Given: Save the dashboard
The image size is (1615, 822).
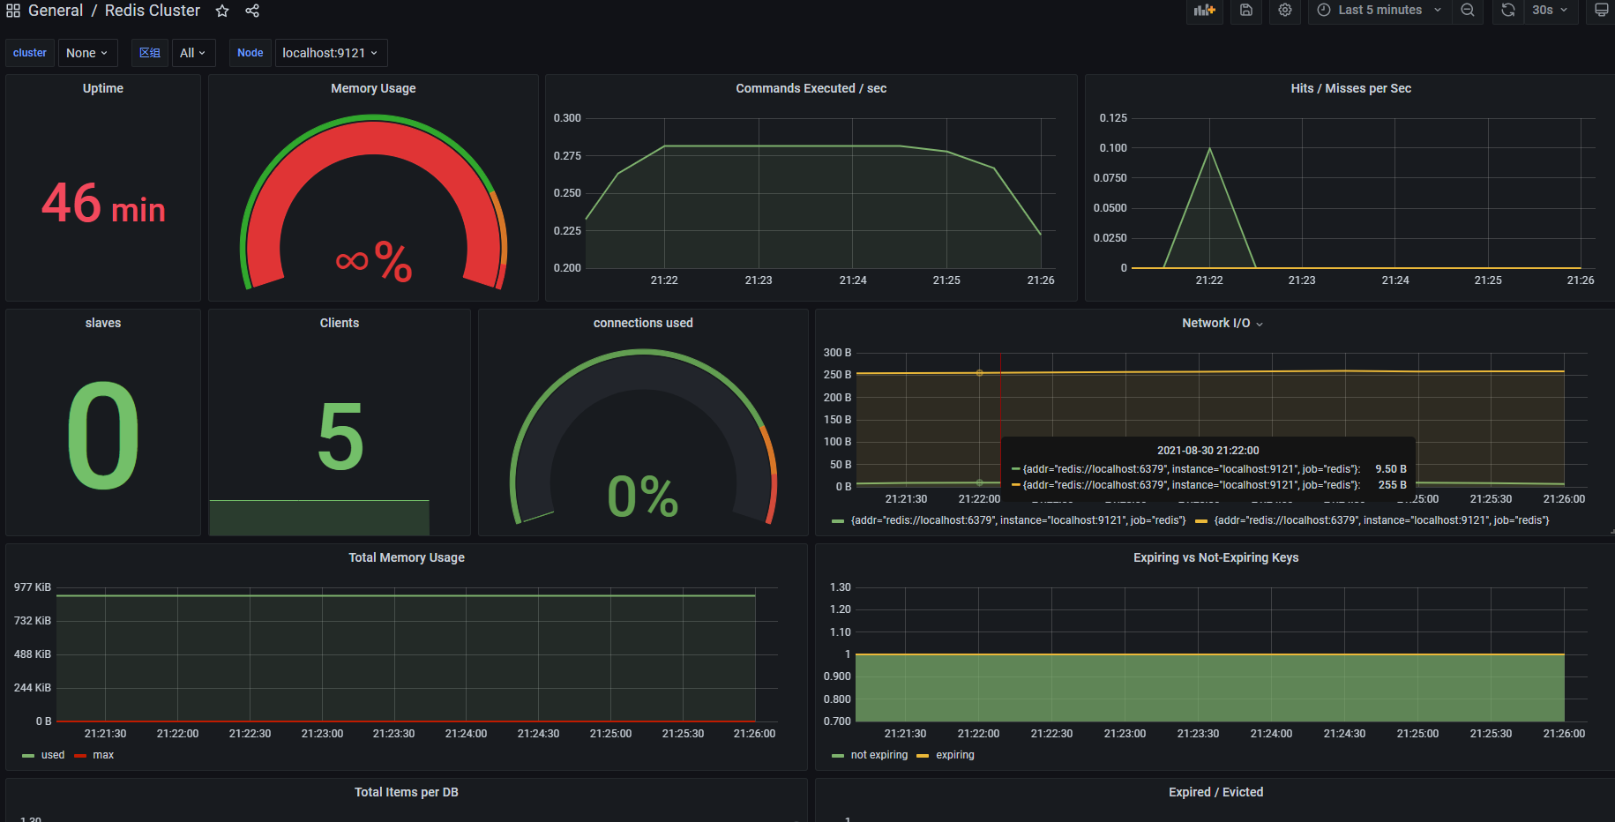Looking at the screenshot, I should [1245, 11].
